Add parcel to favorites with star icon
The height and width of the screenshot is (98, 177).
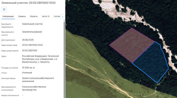pos(4,9)
